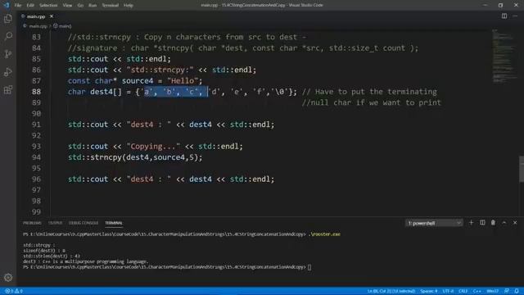Change indentation via Spaces: 4 status entry
The height and width of the screenshot is (295, 524).
point(428,291)
